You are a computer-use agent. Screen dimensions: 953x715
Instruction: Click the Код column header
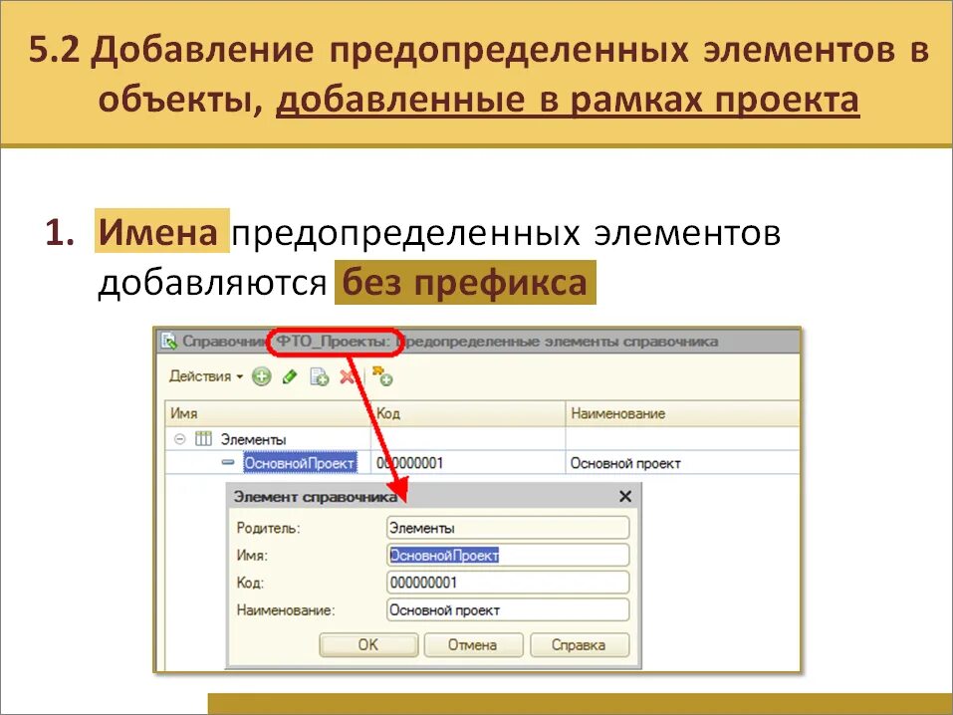[468, 413]
